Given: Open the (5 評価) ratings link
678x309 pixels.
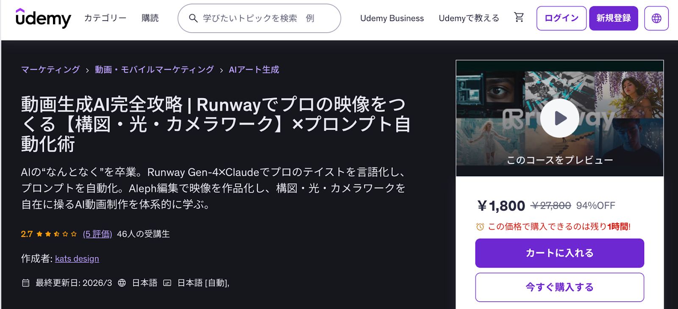Looking at the screenshot, I should [97, 234].
